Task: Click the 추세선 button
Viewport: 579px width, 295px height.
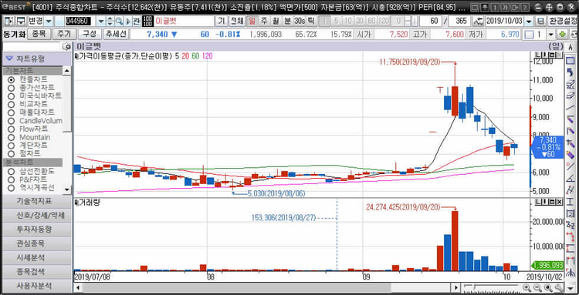Action: [x=116, y=34]
